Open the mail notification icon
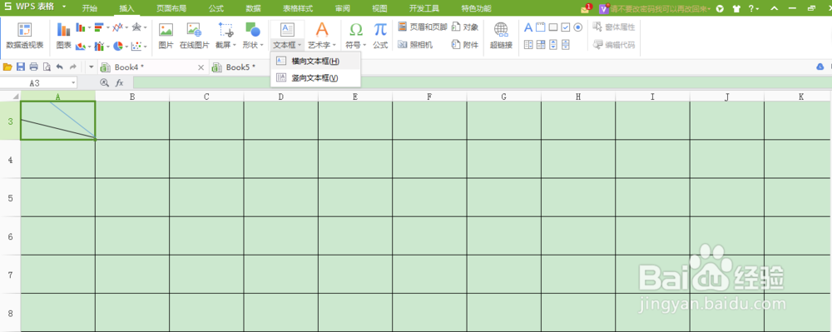The image size is (832, 332). click(586, 8)
